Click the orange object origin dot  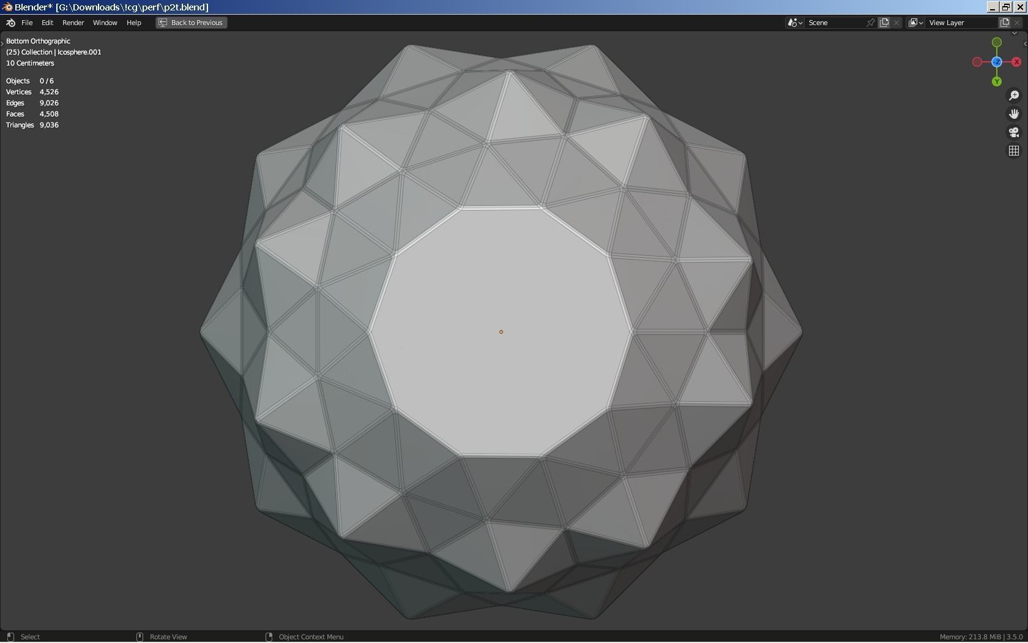501,332
